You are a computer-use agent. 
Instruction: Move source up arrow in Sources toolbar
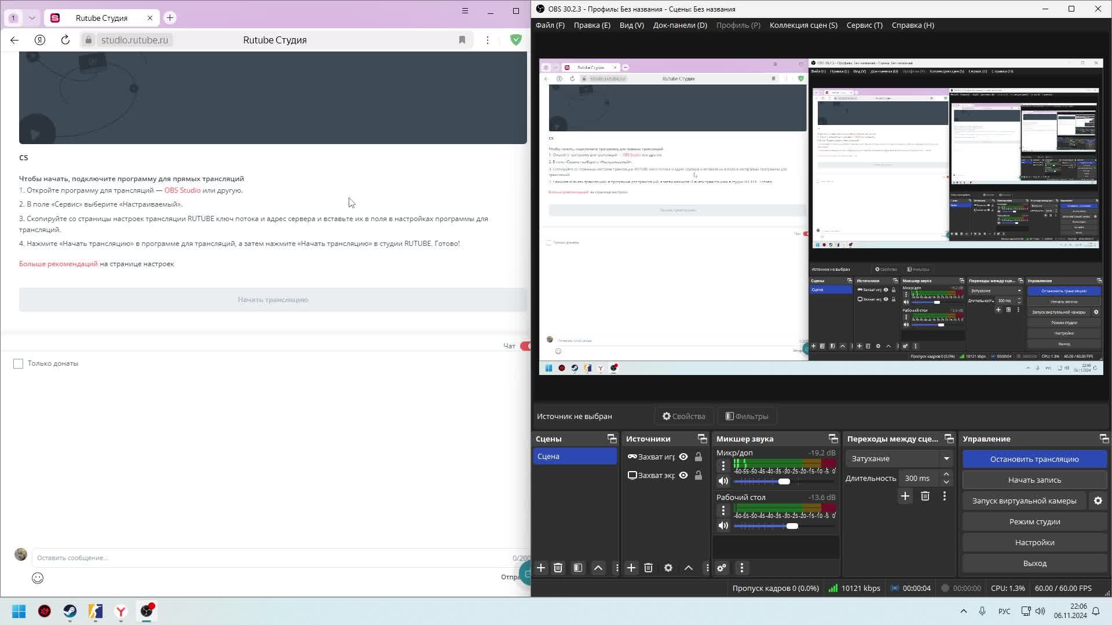(x=689, y=568)
